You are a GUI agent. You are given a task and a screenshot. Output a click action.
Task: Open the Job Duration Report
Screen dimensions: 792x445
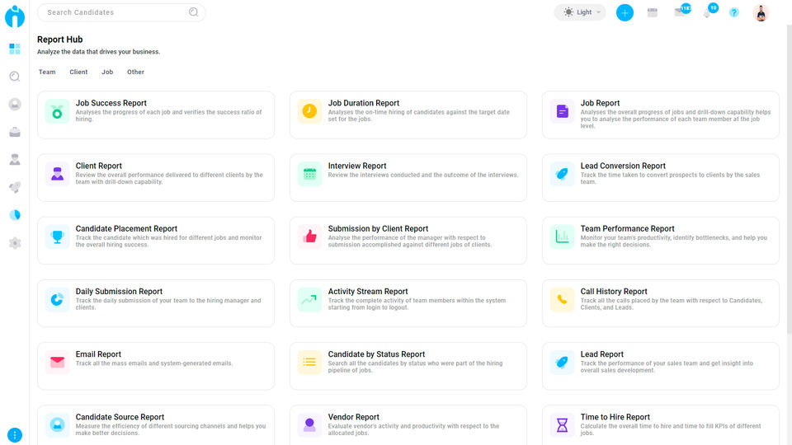[408, 115]
